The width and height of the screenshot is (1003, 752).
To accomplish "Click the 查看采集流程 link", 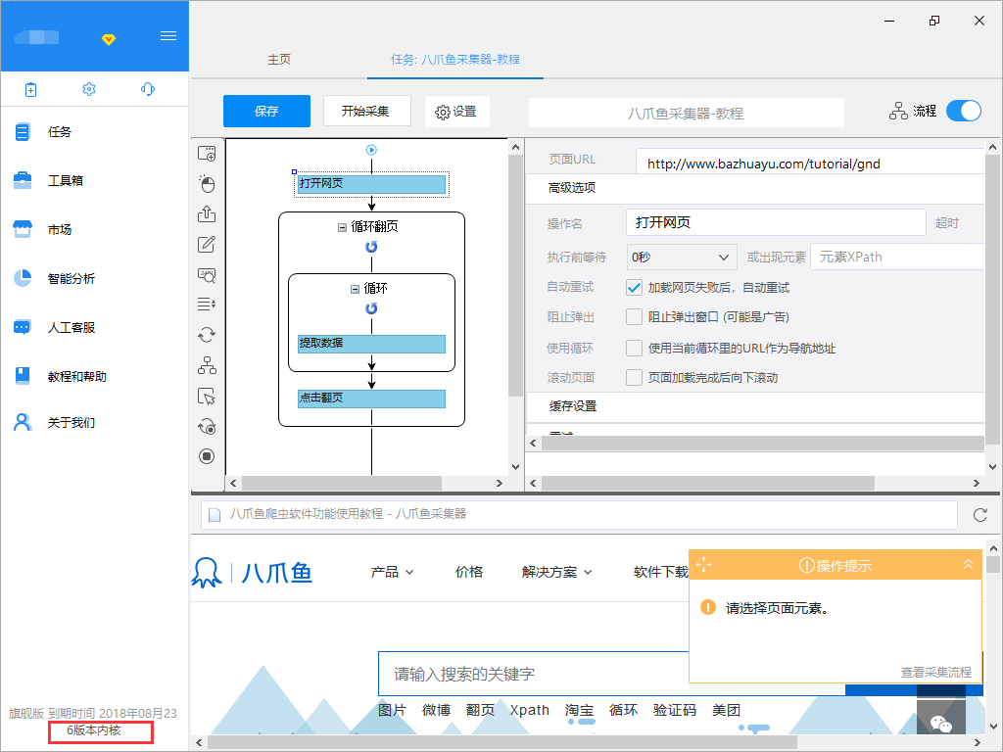I will pos(935,672).
